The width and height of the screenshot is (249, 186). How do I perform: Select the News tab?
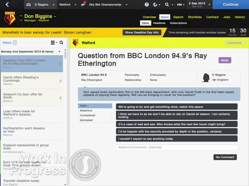(x=165, y=17)
